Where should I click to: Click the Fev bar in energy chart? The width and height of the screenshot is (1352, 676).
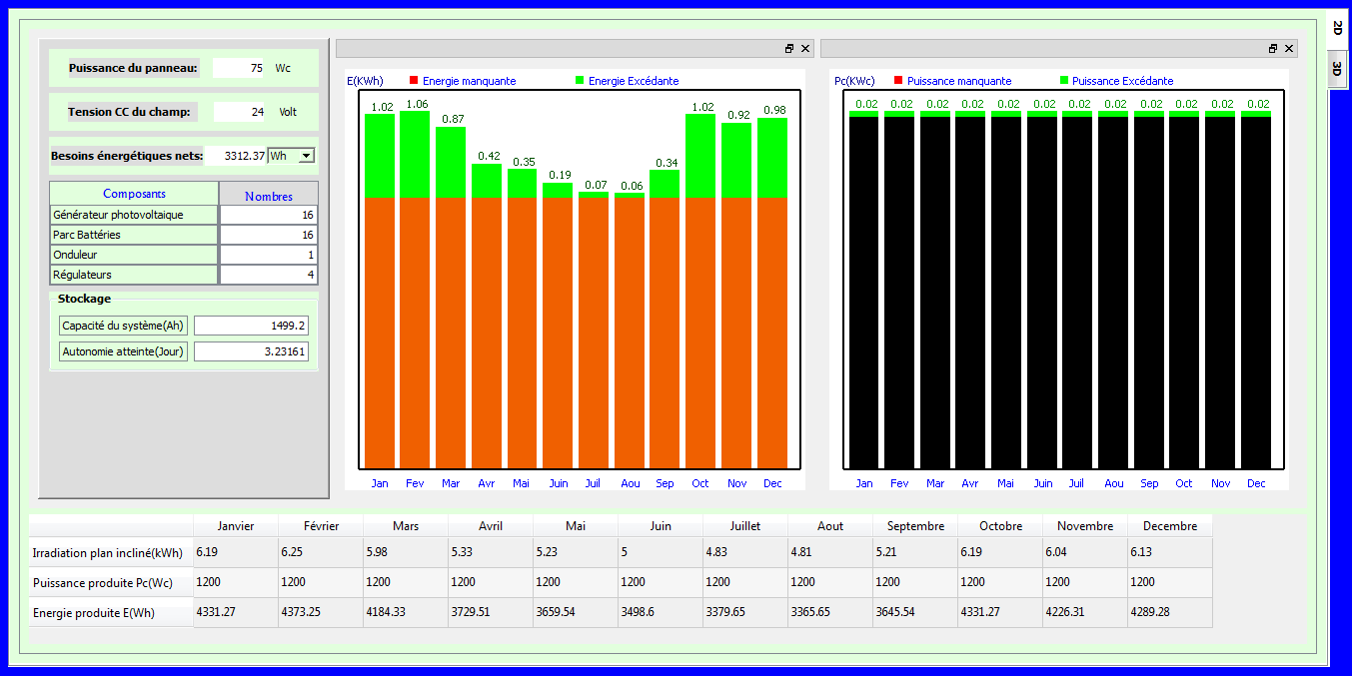[x=415, y=290]
